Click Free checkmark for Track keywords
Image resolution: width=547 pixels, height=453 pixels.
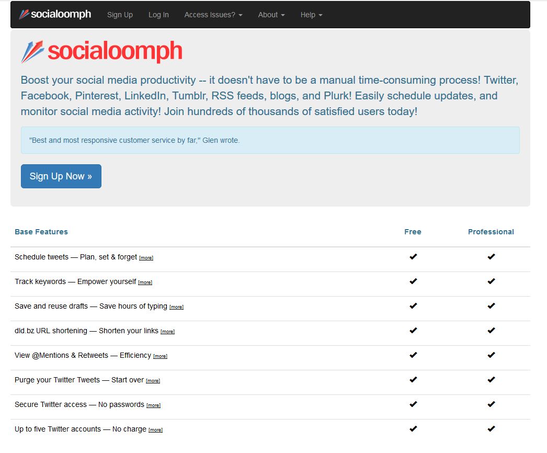(413, 281)
